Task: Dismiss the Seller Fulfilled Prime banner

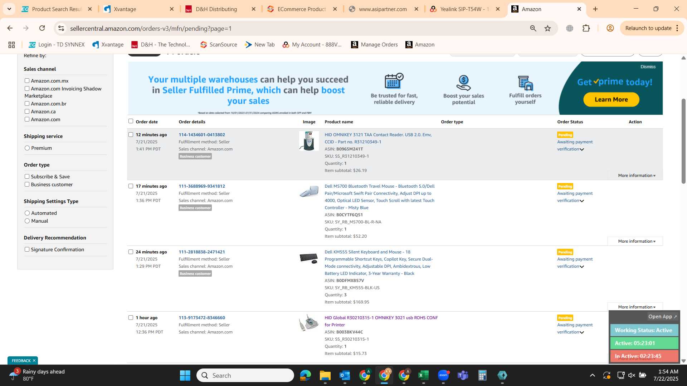Action: tap(648, 67)
